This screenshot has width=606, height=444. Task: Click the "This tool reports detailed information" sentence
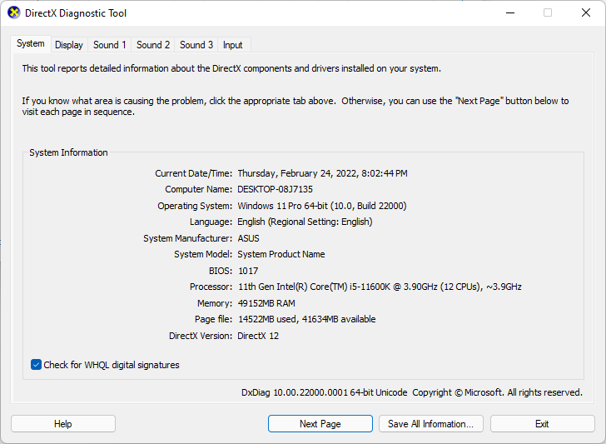[231, 68]
